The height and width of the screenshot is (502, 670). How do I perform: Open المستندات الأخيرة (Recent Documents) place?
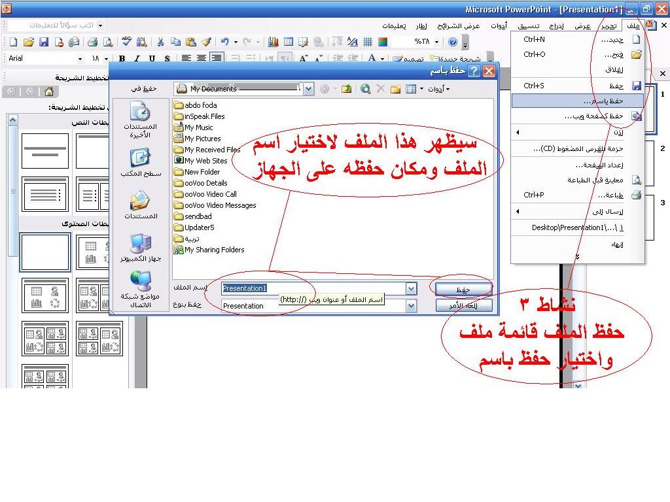(x=140, y=120)
